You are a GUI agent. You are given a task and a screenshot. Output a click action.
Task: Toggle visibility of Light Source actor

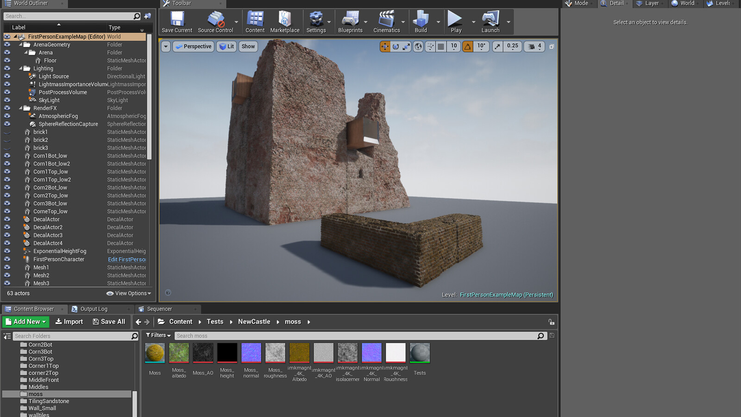pyautogui.click(x=7, y=76)
